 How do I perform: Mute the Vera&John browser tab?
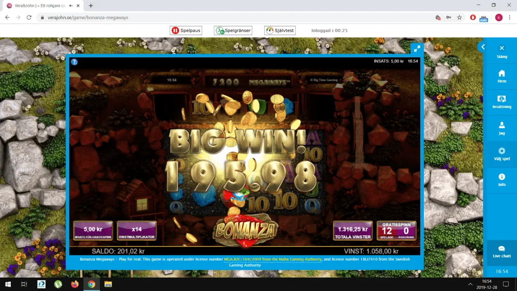(x=70, y=6)
